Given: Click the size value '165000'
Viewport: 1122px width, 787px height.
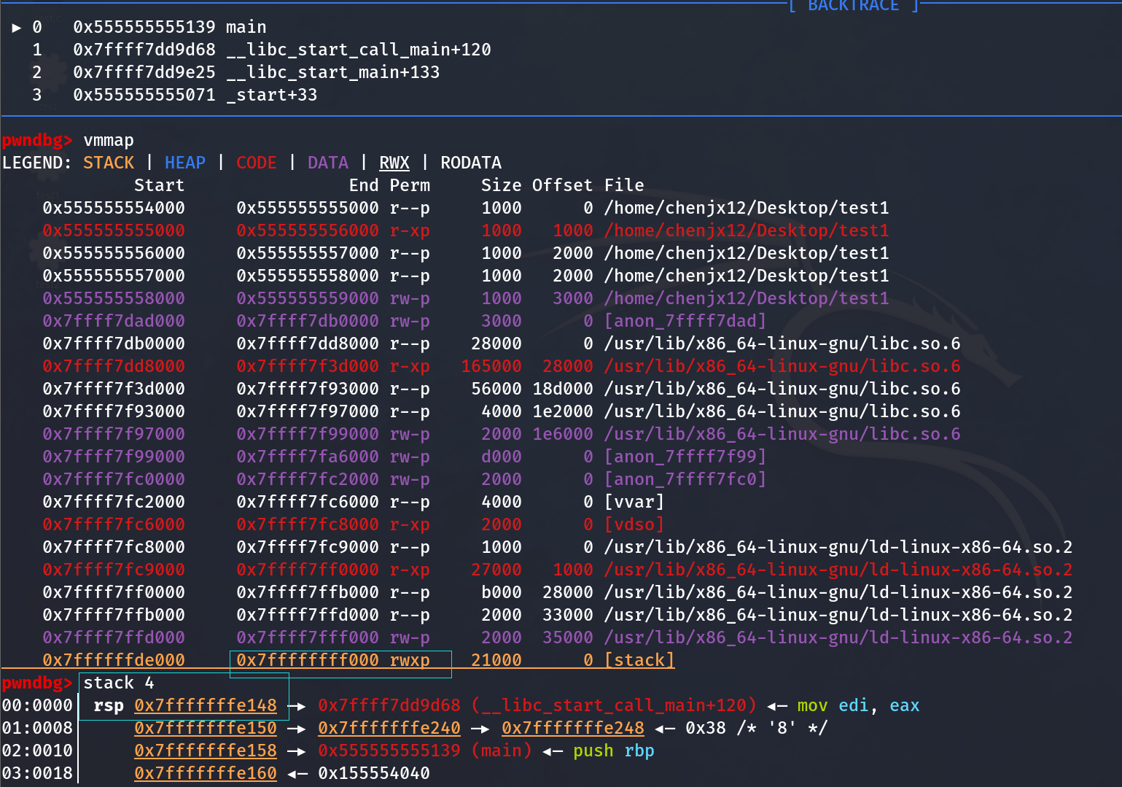Looking at the screenshot, I should pyautogui.click(x=491, y=366).
